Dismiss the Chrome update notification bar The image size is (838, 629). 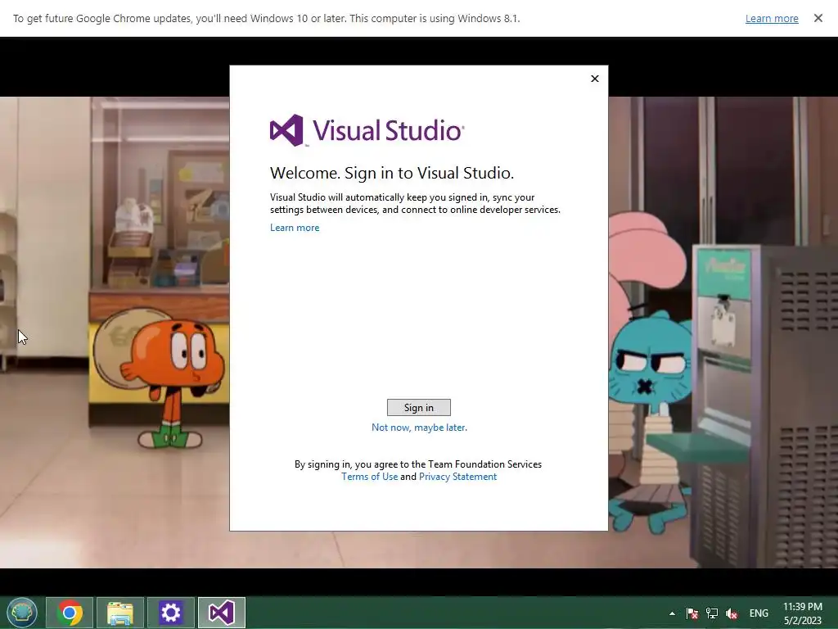(818, 18)
